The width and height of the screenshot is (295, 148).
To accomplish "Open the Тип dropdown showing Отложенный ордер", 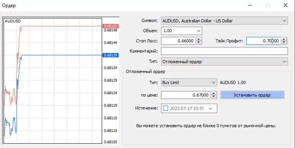I will (224, 61).
